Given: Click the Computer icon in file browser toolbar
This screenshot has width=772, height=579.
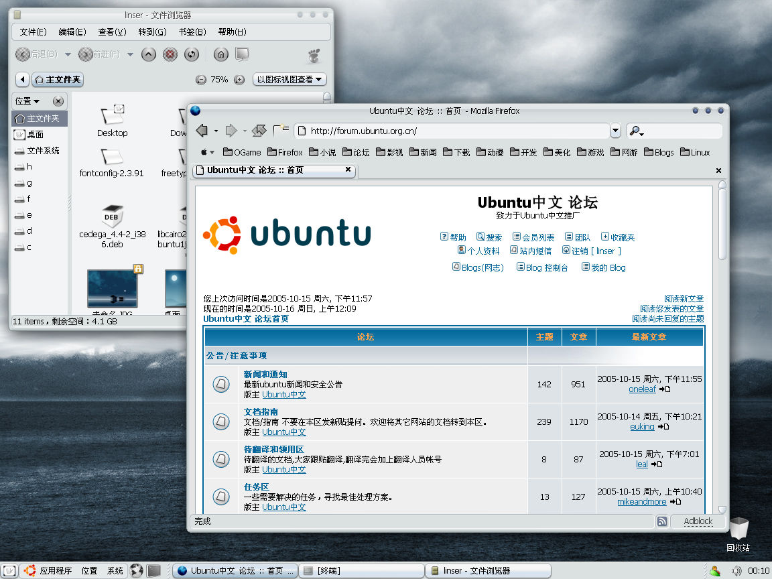Looking at the screenshot, I should coord(242,54).
